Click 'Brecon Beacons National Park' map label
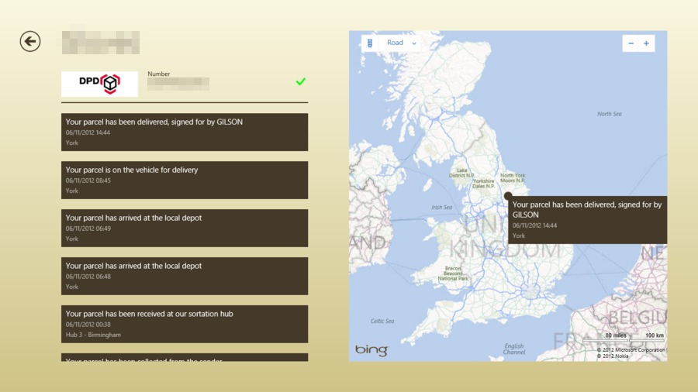The height and width of the screenshot is (392, 698). (453, 273)
